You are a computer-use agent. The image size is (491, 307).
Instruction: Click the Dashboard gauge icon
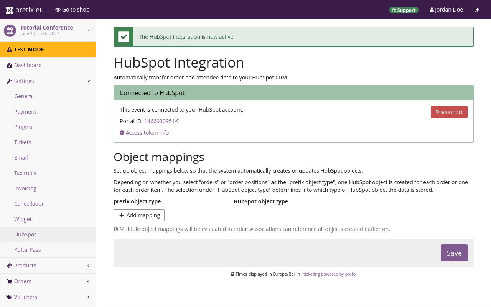click(x=9, y=65)
